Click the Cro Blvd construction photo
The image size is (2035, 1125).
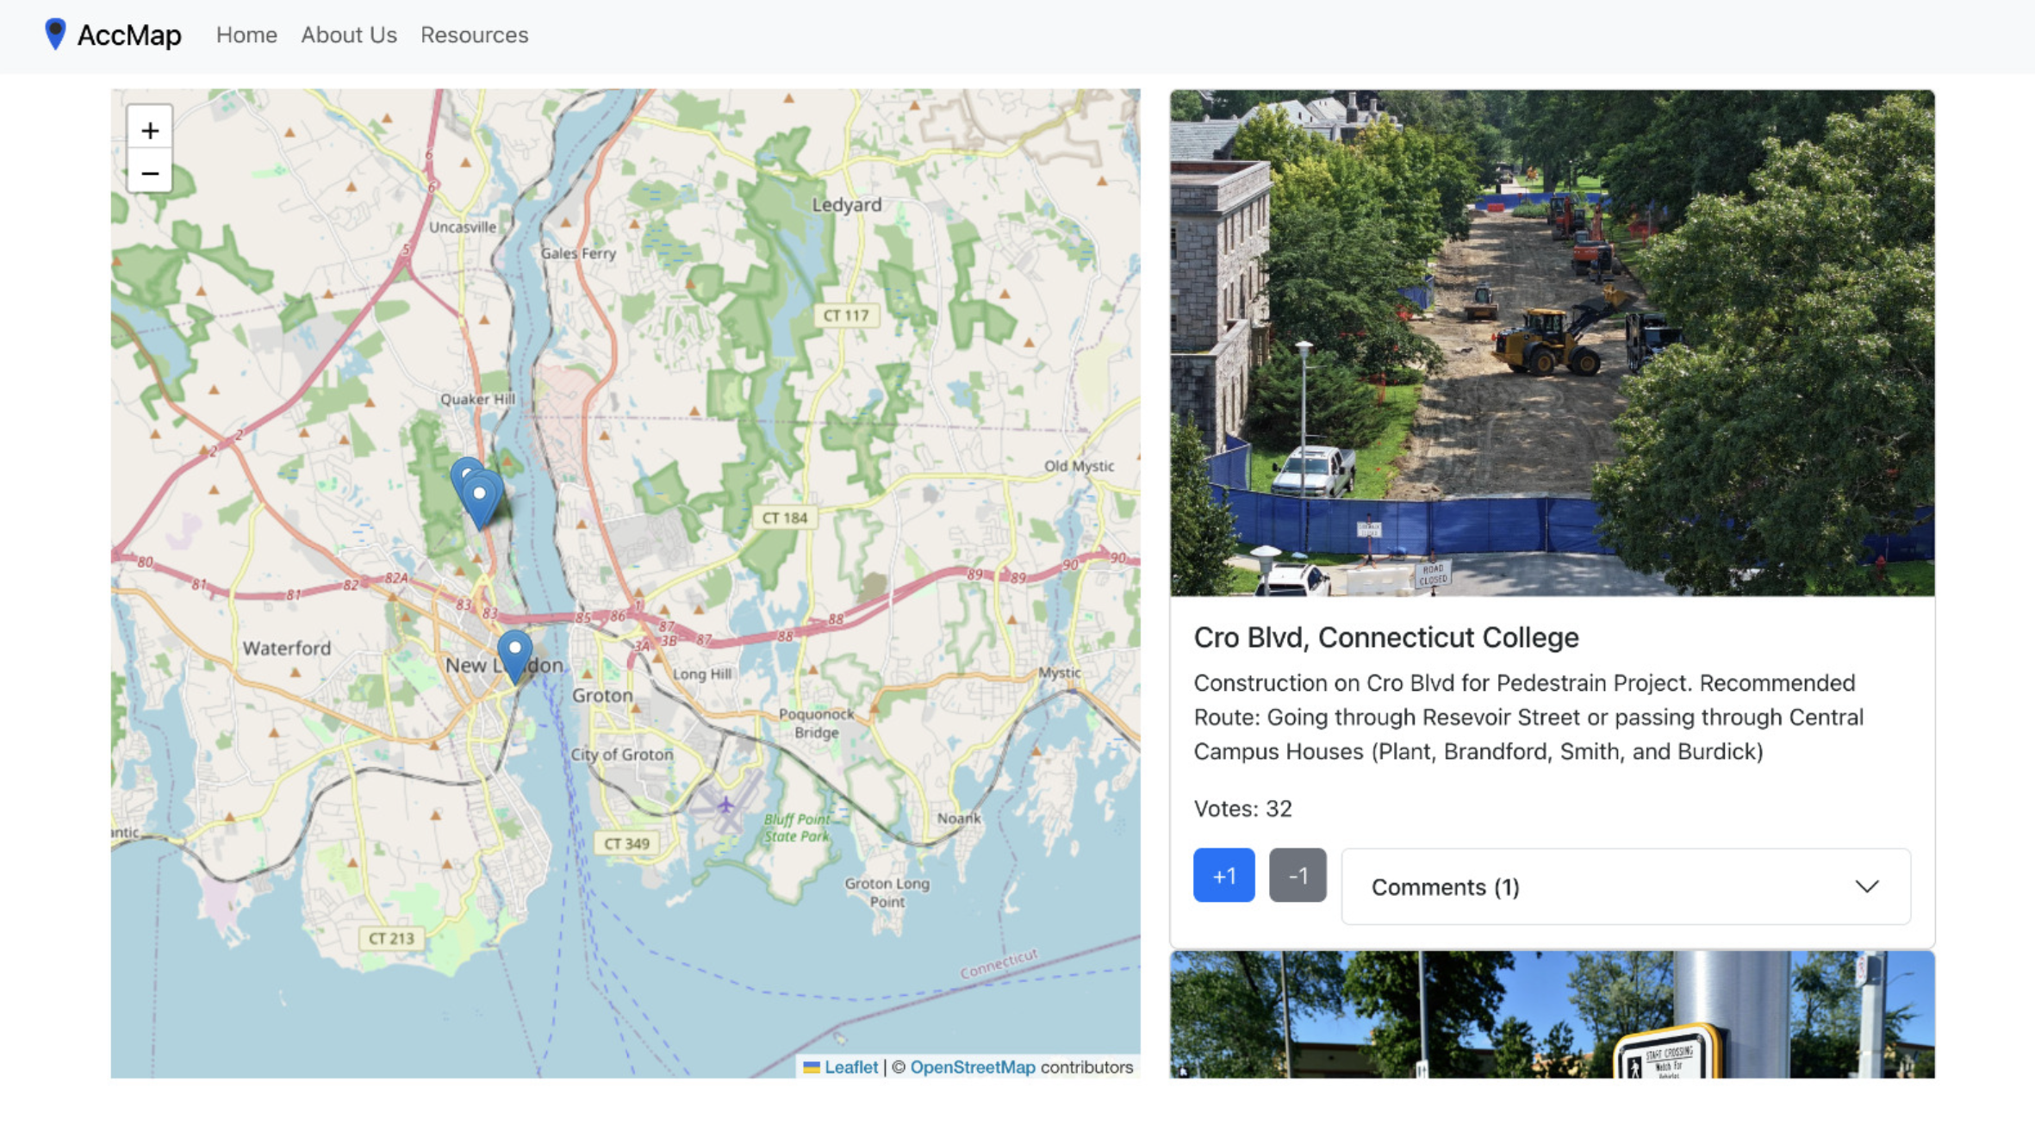point(1552,343)
